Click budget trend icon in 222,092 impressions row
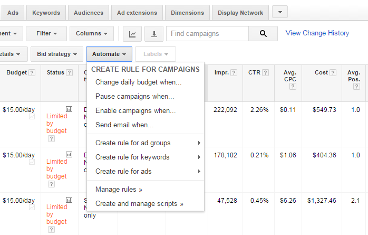 click(x=32, y=117)
